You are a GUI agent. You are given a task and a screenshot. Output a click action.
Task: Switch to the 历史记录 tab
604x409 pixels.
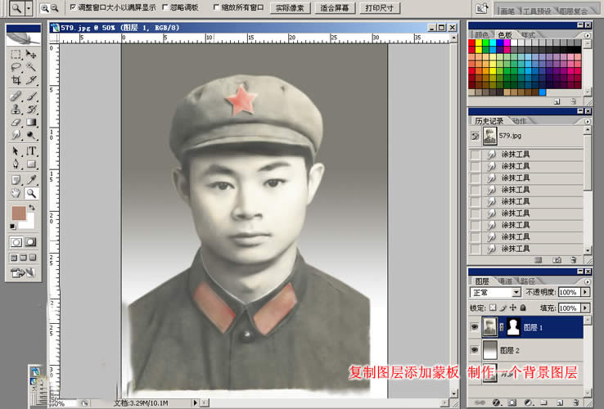tap(489, 120)
